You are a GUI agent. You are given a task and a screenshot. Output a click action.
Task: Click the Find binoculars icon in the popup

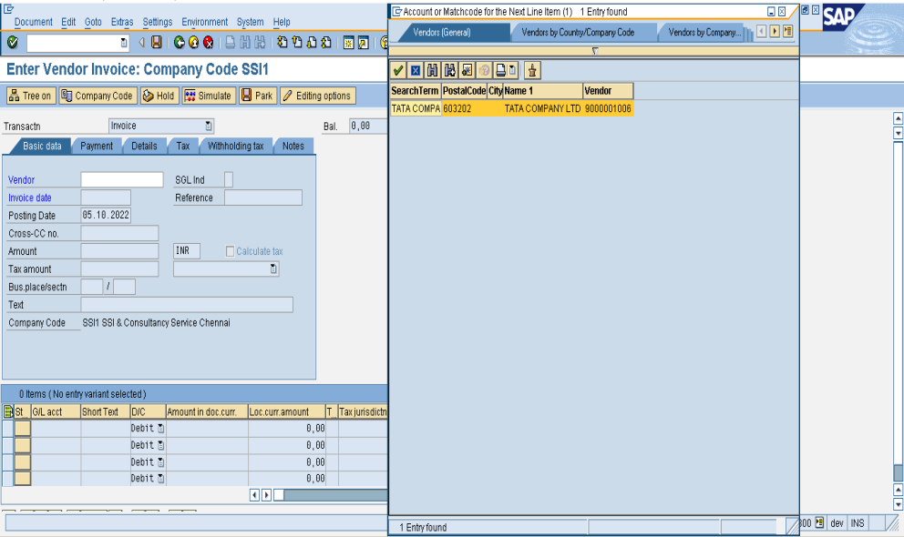433,70
